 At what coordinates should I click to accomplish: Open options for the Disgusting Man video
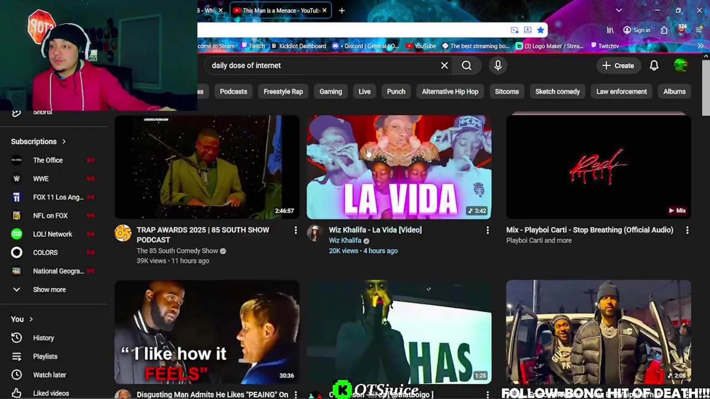[x=296, y=395]
